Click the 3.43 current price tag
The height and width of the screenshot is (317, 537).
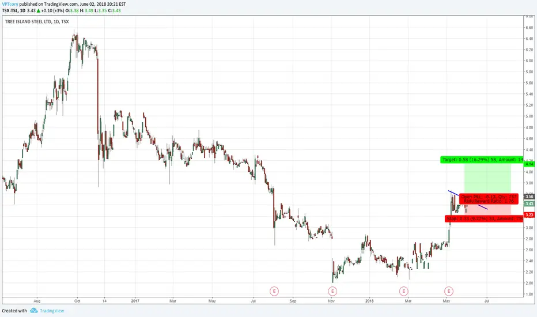(529, 203)
